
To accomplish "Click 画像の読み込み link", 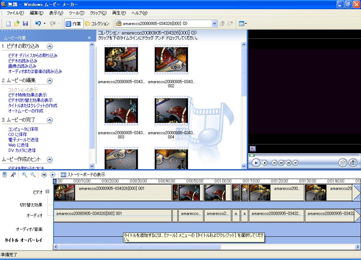I will 22,66.
